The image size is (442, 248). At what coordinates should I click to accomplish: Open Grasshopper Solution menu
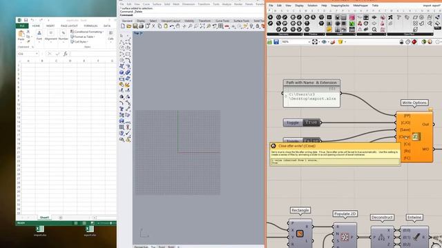(x=312, y=6)
